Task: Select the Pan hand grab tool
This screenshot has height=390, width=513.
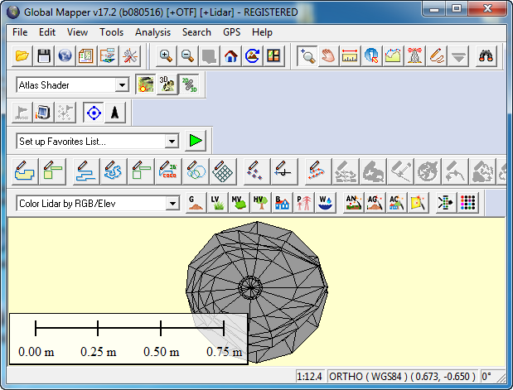Action: click(328, 55)
